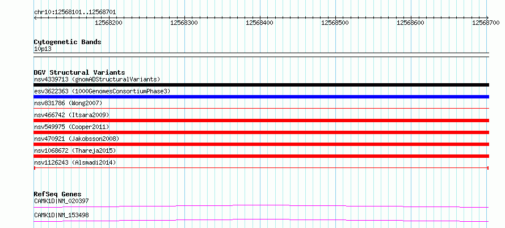
Task: Click the black nsv4339713 variant bar
Action: (261, 85)
